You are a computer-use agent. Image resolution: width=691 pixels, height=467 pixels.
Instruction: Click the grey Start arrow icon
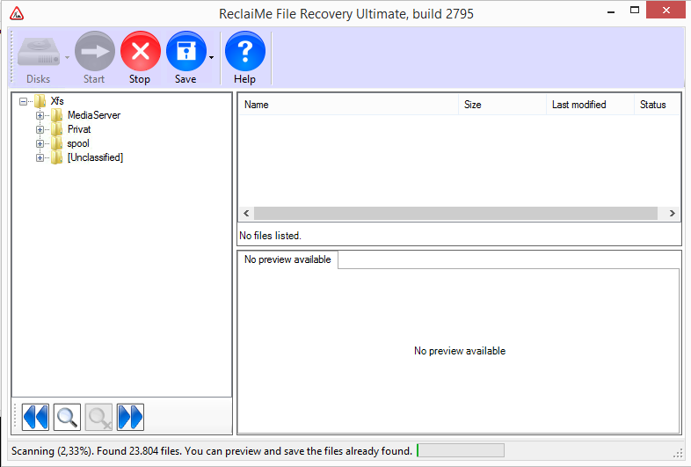[95, 51]
